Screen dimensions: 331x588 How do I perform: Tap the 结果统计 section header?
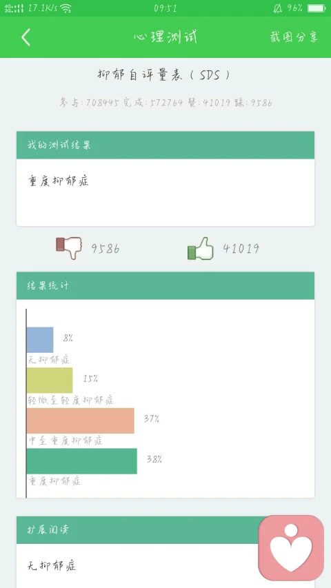(x=165, y=286)
